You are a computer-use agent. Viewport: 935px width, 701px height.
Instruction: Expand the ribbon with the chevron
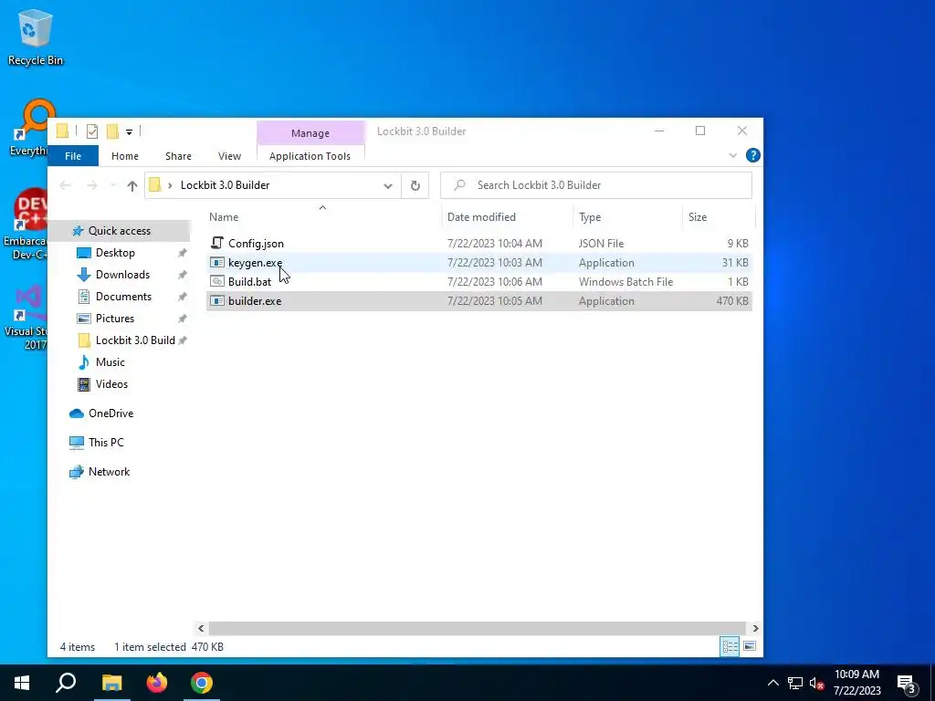tap(733, 155)
